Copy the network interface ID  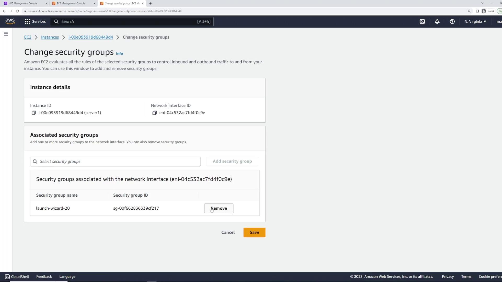click(155, 113)
